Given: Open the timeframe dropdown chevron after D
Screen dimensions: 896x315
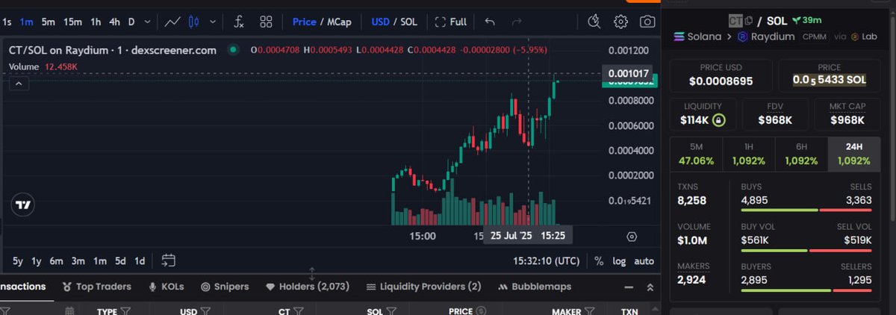Looking at the screenshot, I should 147,22.
